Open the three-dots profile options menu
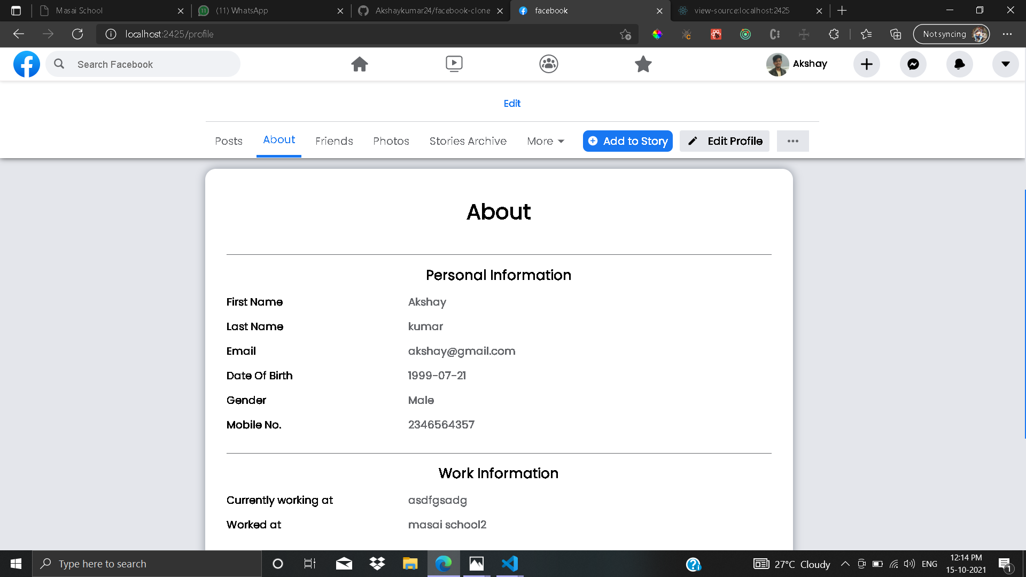The image size is (1026, 577). [793, 141]
